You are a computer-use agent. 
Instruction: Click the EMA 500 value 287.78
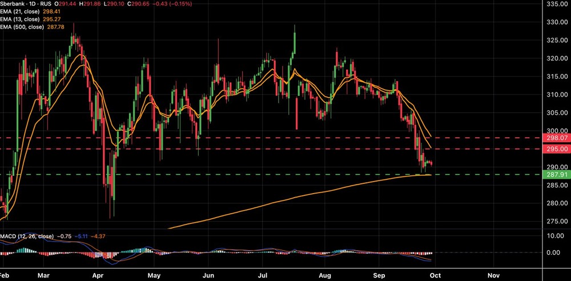[x=57, y=27]
